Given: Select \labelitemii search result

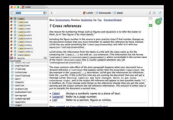Looking at the screenshot, I should click(29, 42).
